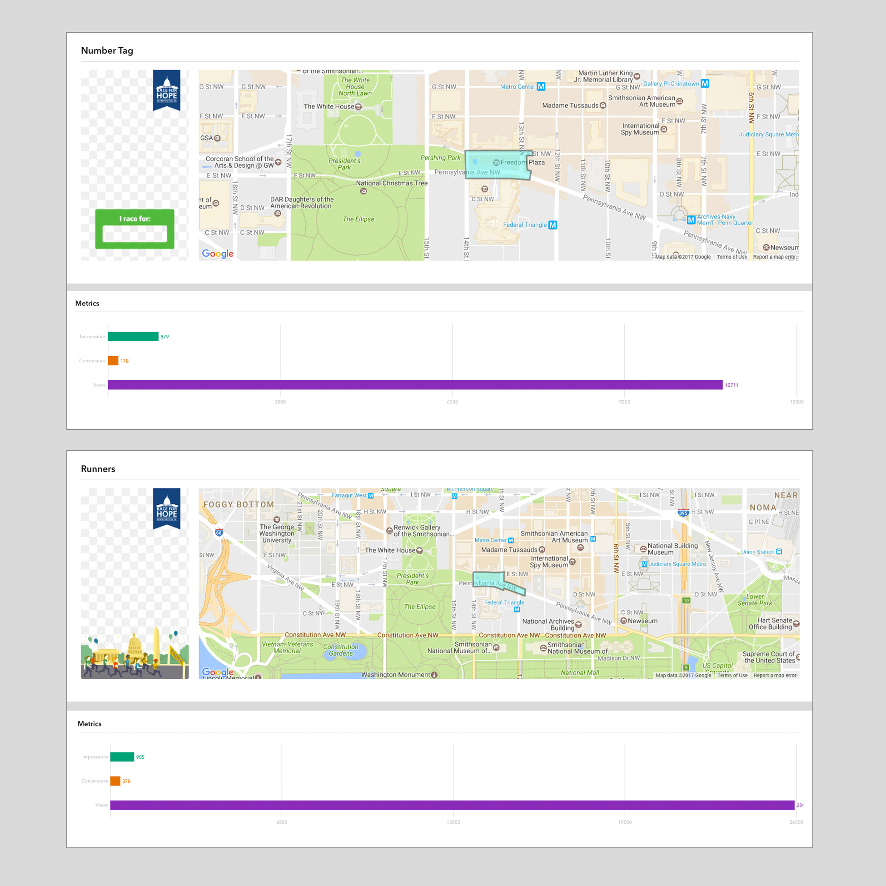Click the Judiciary Square Metro icon in Runners map

pos(644,564)
